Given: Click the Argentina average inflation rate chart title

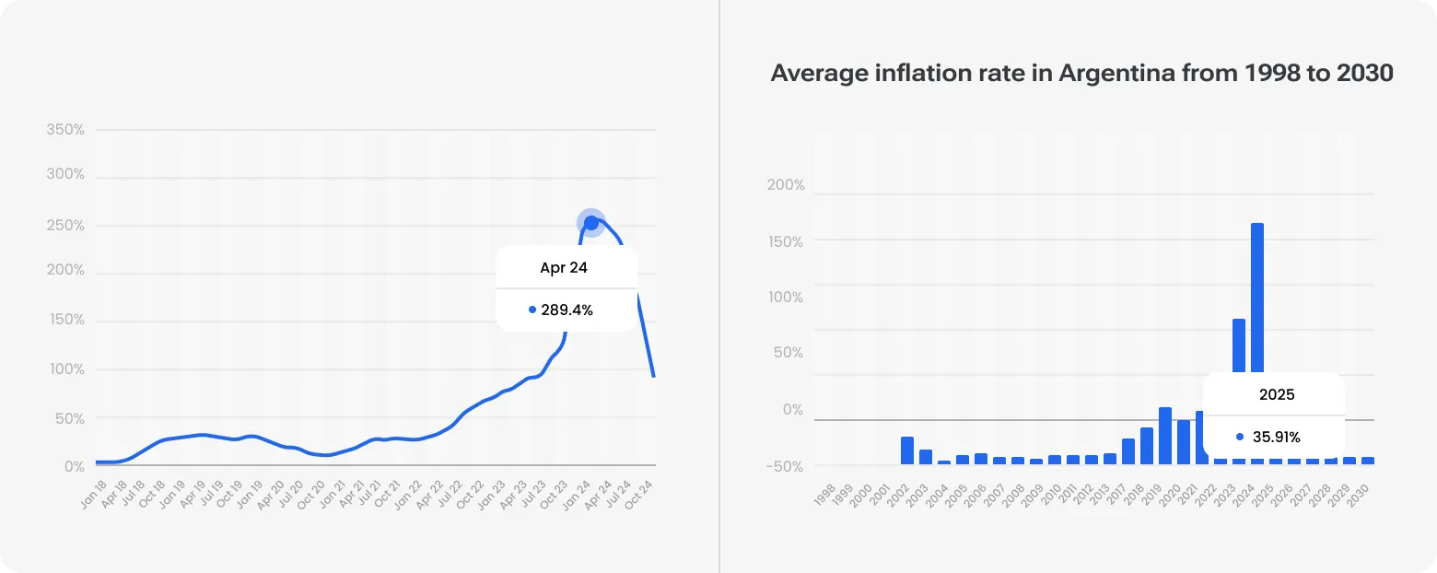Looking at the screenshot, I should 1081,74.
